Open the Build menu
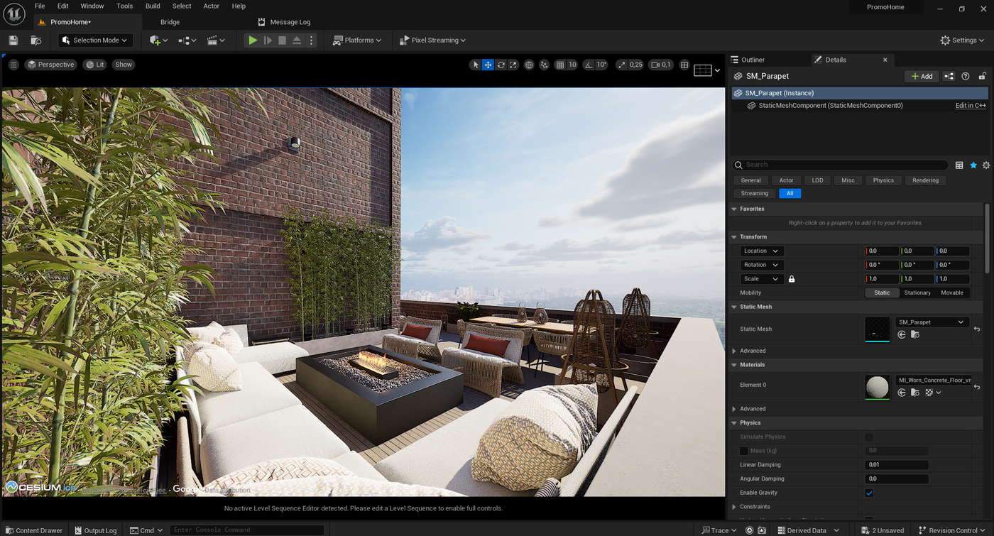 click(153, 6)
